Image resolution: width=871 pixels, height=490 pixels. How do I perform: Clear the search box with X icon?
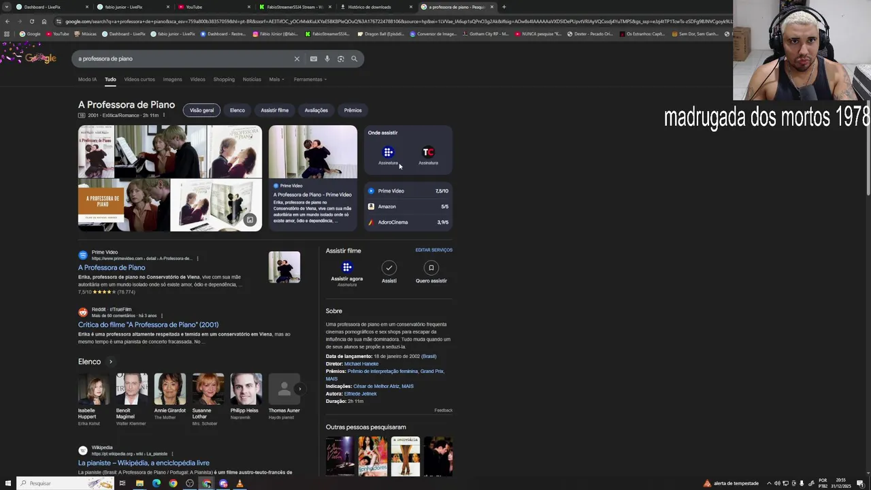pyautogui.click(x=297, y=59)
